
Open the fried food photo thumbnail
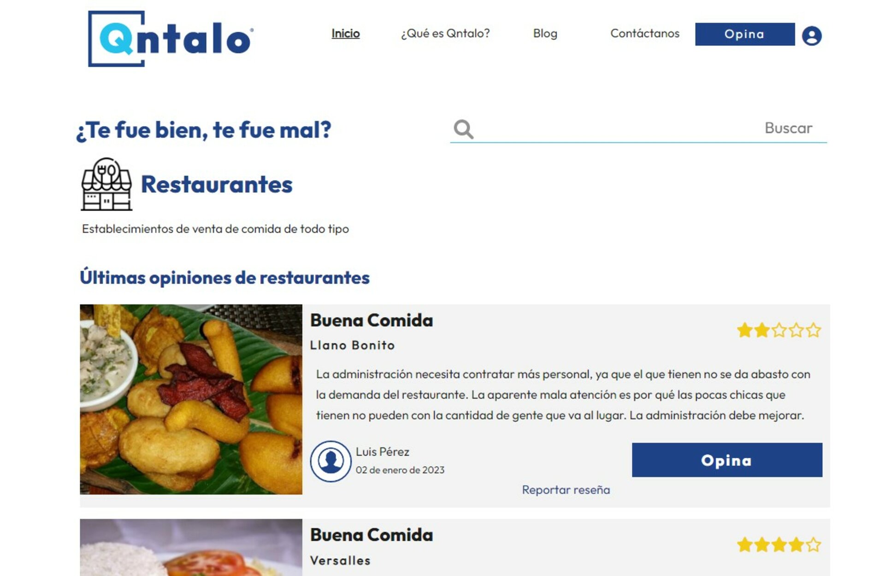pos(191,399)
